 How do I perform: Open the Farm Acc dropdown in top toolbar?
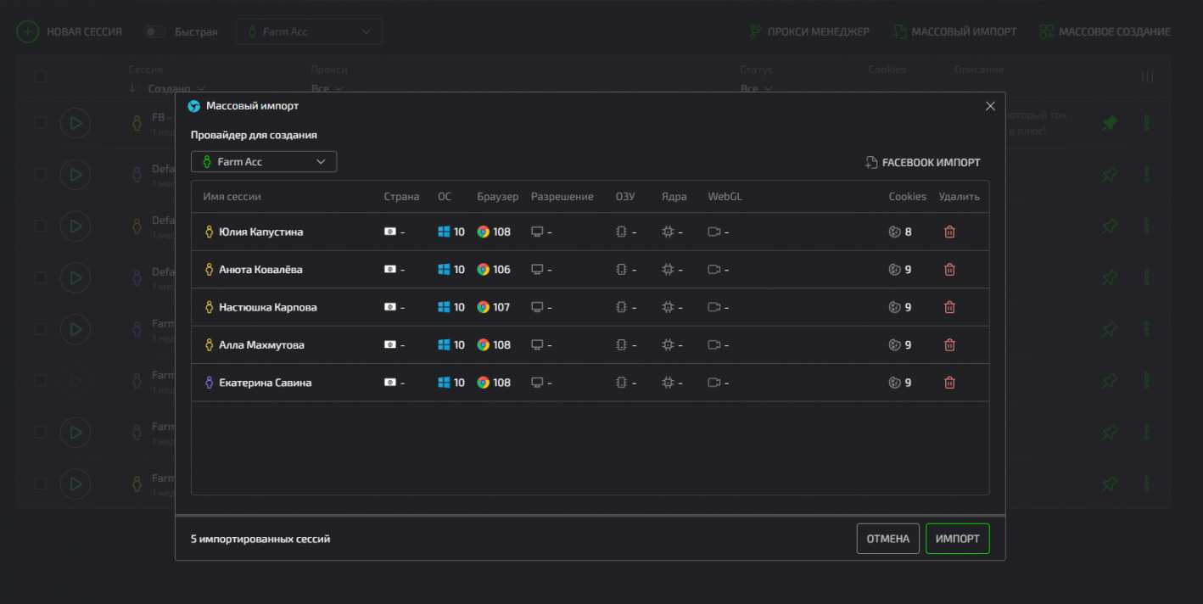coord(309,31)
